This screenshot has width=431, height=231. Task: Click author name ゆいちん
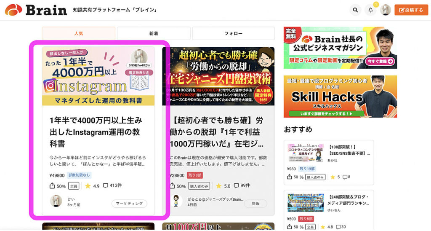pos(334,210)
